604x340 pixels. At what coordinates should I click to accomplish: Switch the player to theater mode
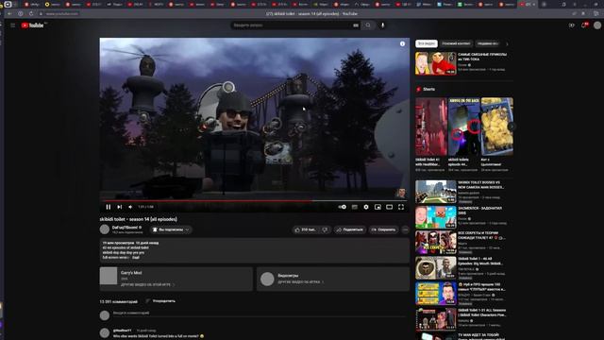tap(390, 207)
